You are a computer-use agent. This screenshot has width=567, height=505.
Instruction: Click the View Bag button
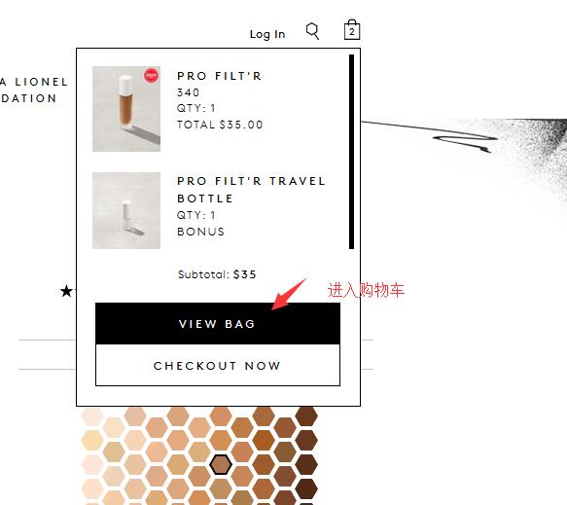[x=218, y=323]
